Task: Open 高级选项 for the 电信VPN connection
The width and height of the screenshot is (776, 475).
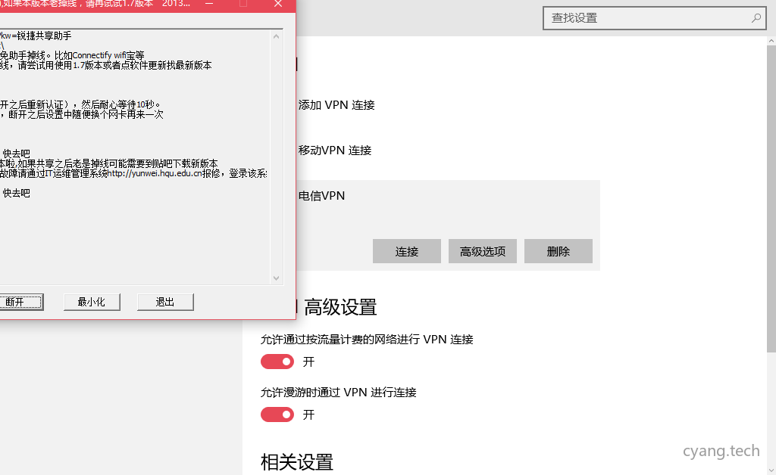Action: pyautogui.click(x=483, y=250)
